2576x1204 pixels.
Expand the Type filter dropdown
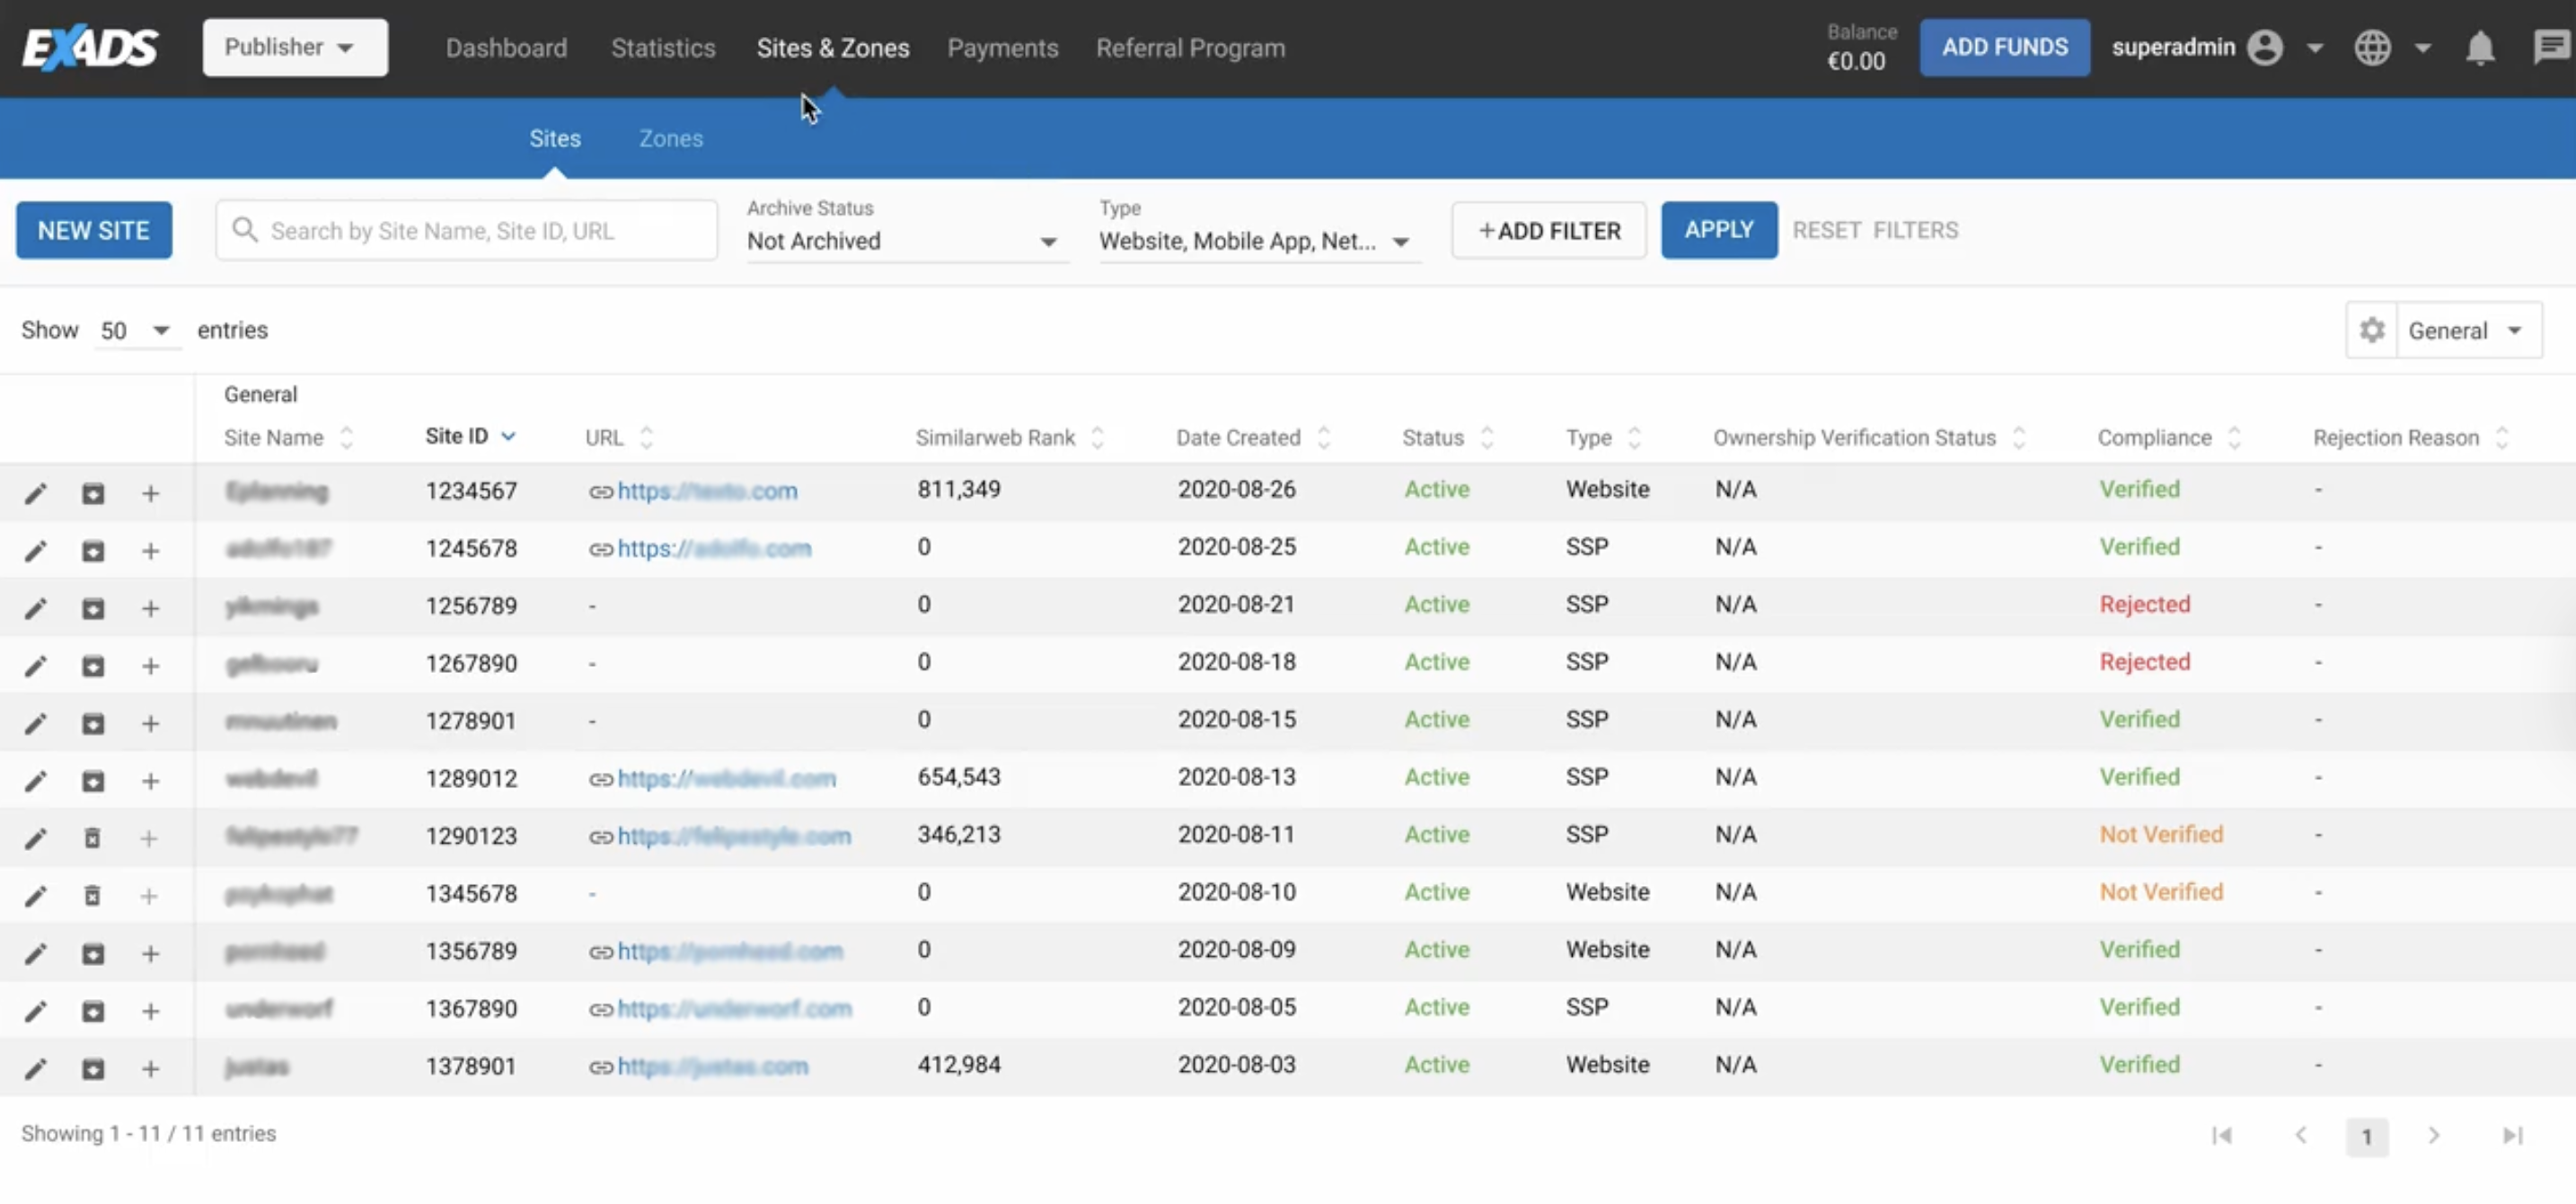coord(1258,241)
